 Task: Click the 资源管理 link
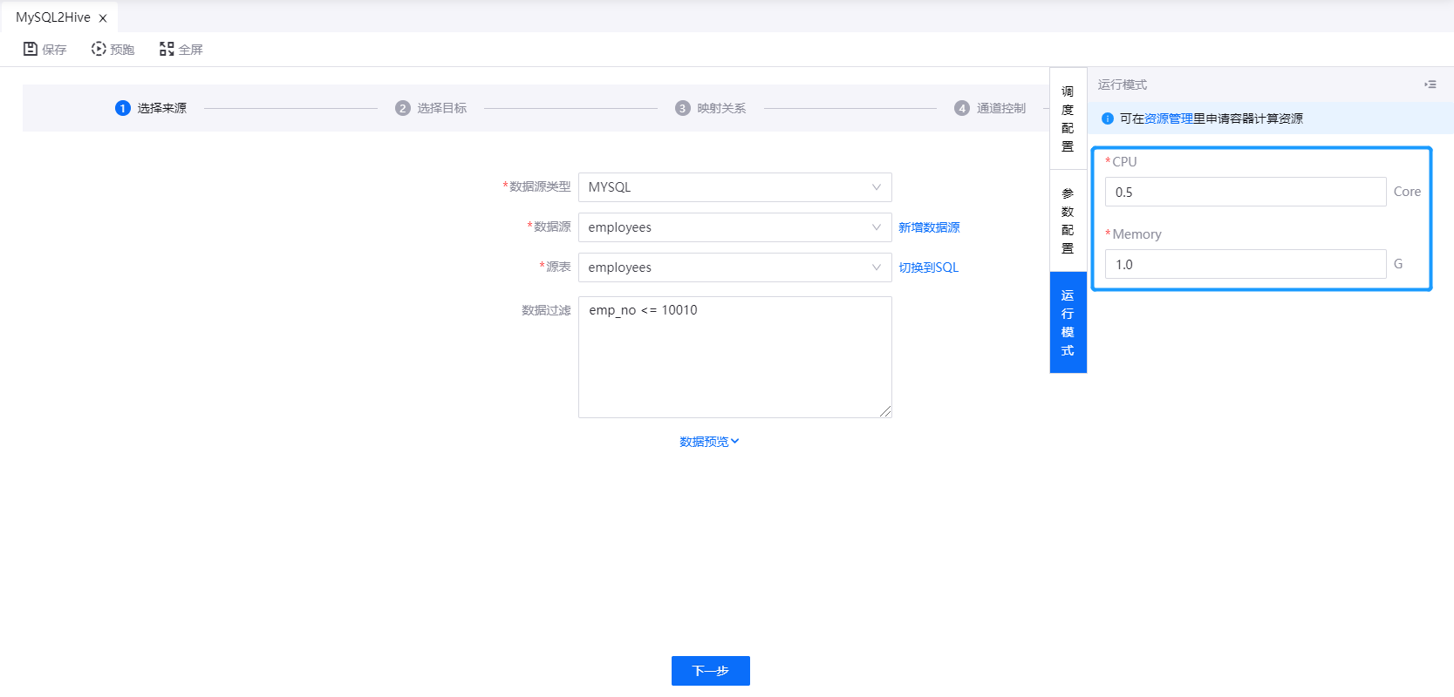(1169, 118)
